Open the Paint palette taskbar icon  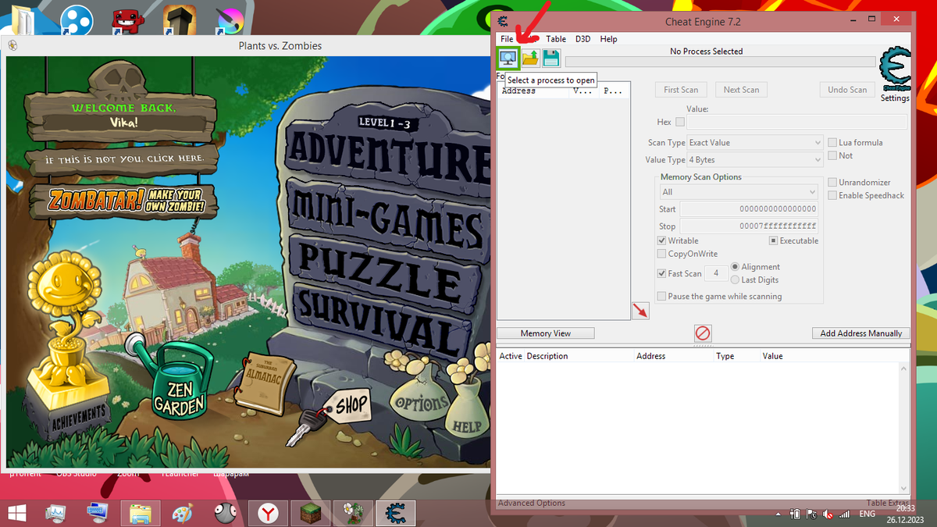click(x=182, y=513)
